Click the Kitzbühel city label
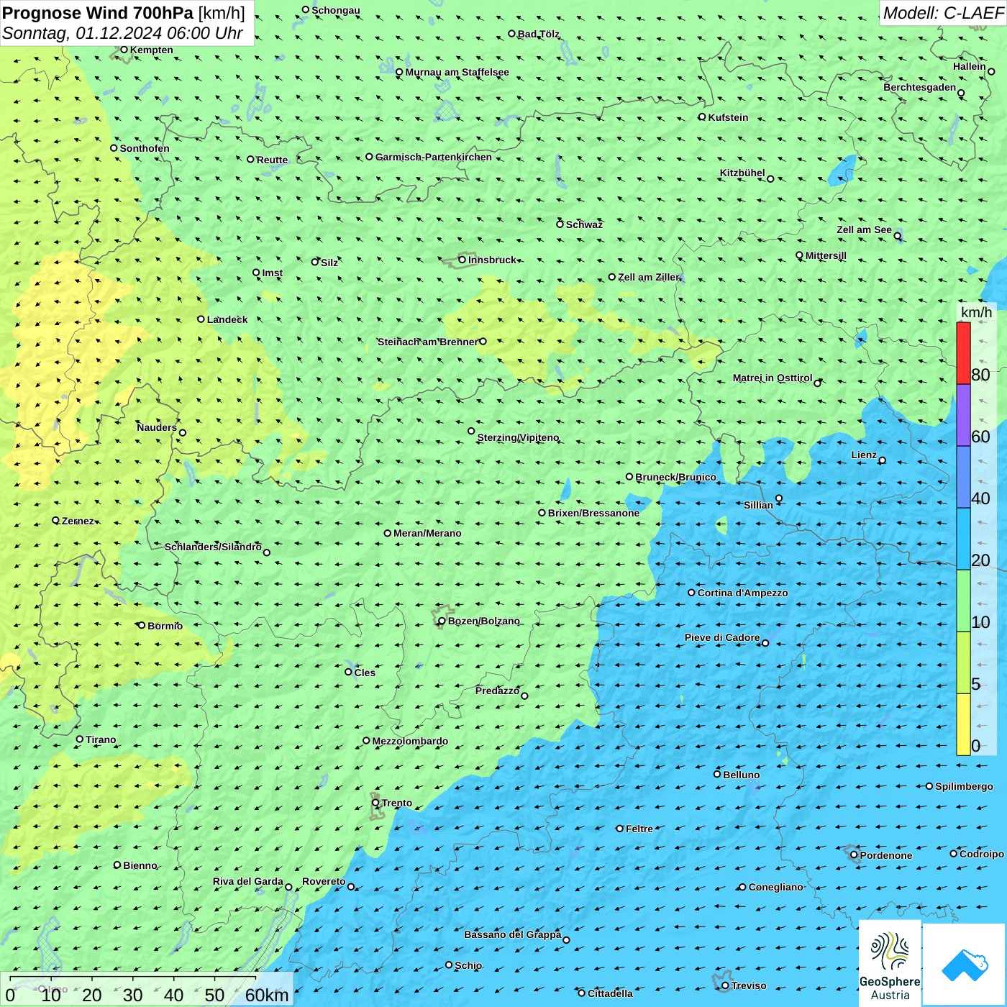The image size is (1007, 1007). [742, 173]
